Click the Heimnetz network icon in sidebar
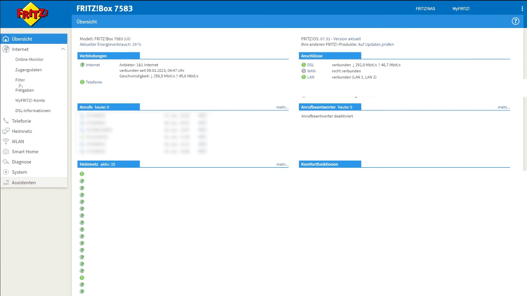 [x=6, y=131]
